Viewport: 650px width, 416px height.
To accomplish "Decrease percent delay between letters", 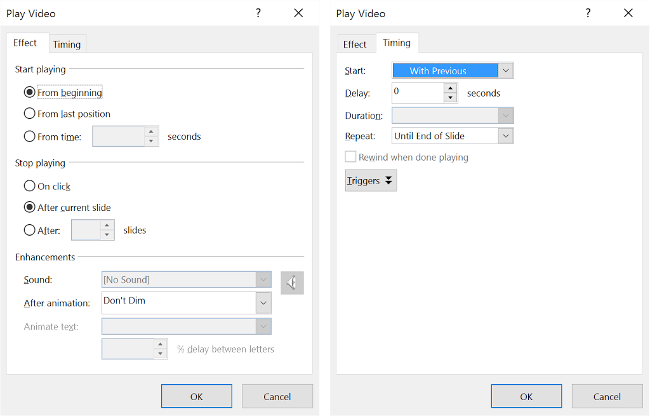I will (x=161, y=354).
